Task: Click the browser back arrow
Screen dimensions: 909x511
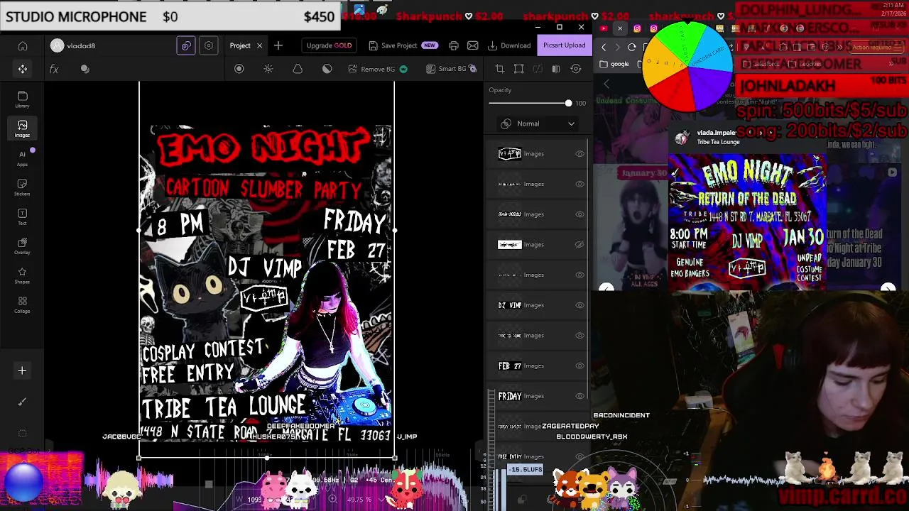Action: (604, 47)
